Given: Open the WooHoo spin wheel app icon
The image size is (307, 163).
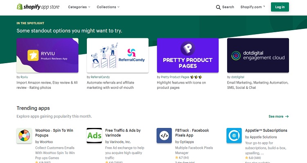Looking at the screenshot, I should click(24, 136).
